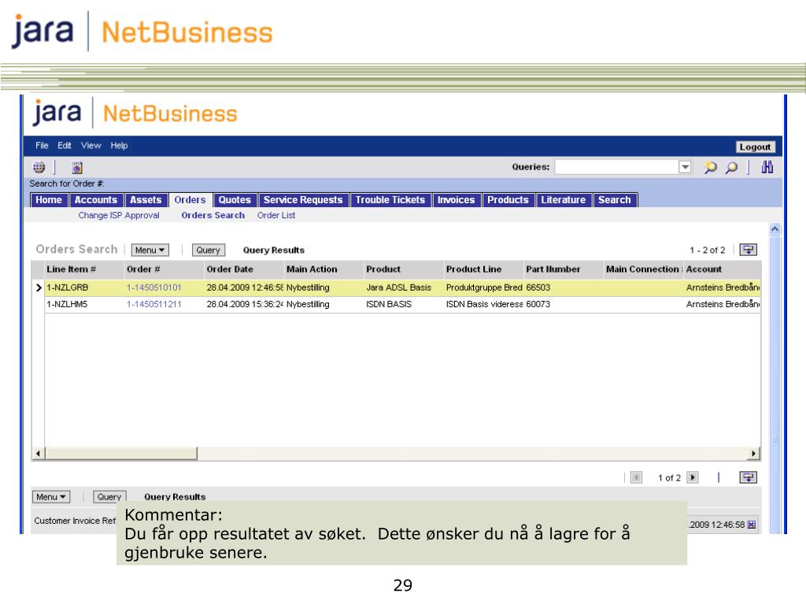Switch to the Invoices tab
The image size is (806, 605).
pos(456,200)
